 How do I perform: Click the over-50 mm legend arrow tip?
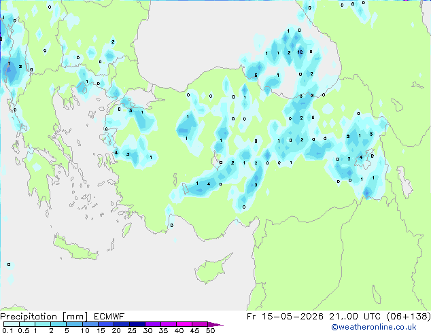215,324
